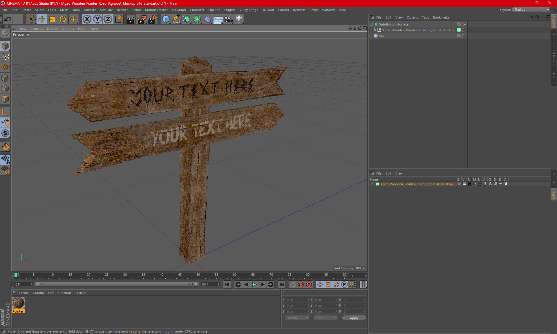557x334 pixels.
Task: Enable the Axis mode
Action: tap(5, 112)
